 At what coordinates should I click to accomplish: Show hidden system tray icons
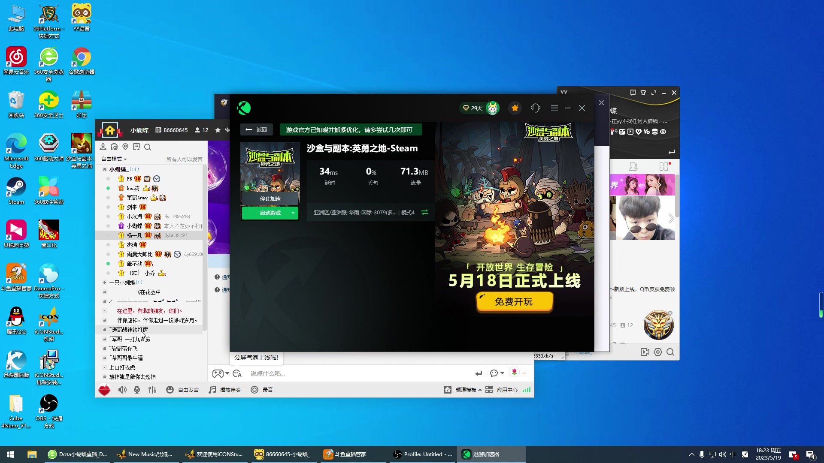pyautogui.click(x=691, y=454)
